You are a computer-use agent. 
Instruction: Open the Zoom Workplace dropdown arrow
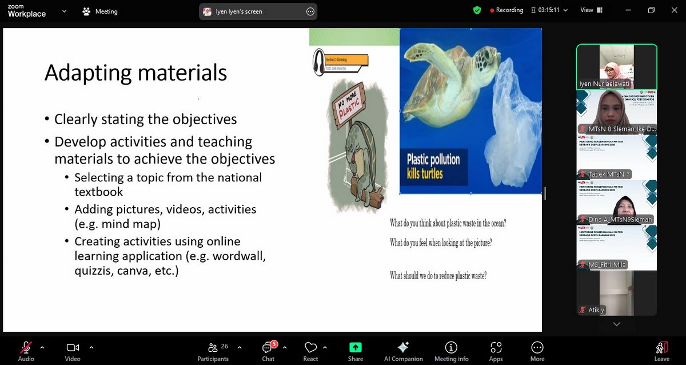pyautogui.click(x=64, y=11)
